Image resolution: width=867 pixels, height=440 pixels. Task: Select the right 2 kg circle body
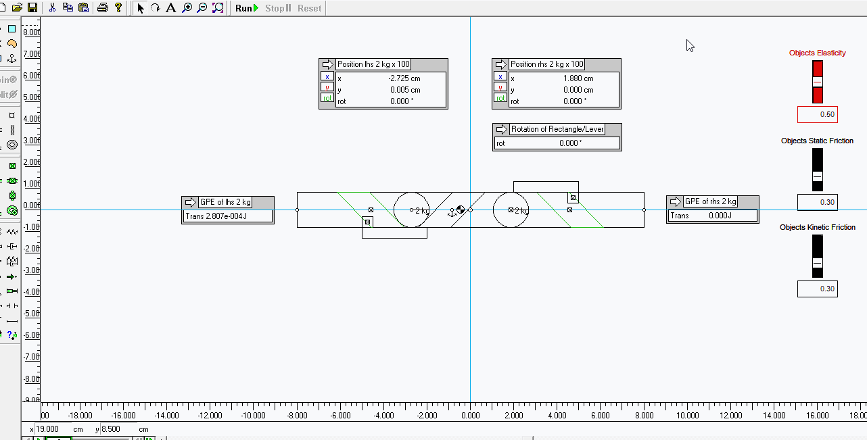pos(510,210)
